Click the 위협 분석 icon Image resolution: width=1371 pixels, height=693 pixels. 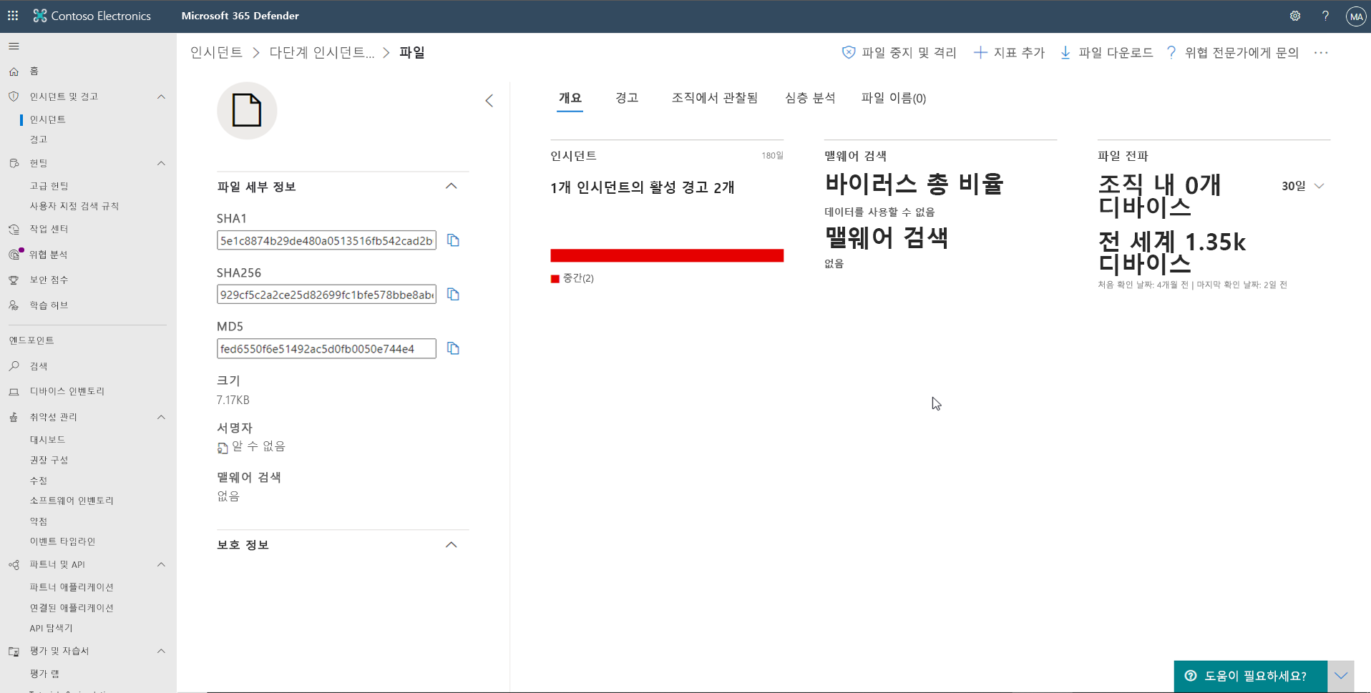pyautogui.click(x=14, y=255)
